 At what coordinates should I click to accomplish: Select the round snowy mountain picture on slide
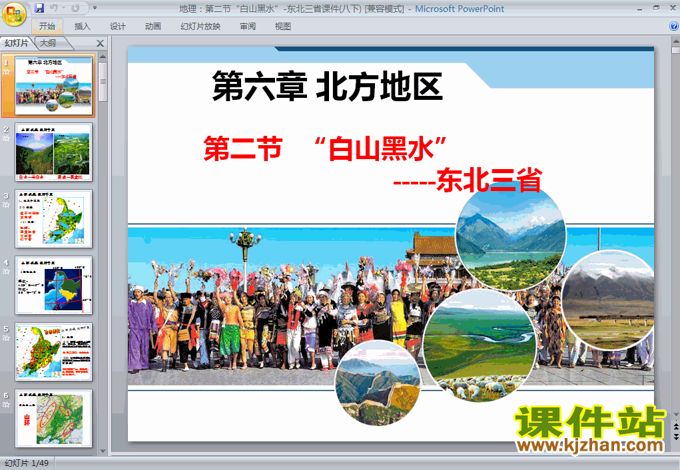click(608, 300)
